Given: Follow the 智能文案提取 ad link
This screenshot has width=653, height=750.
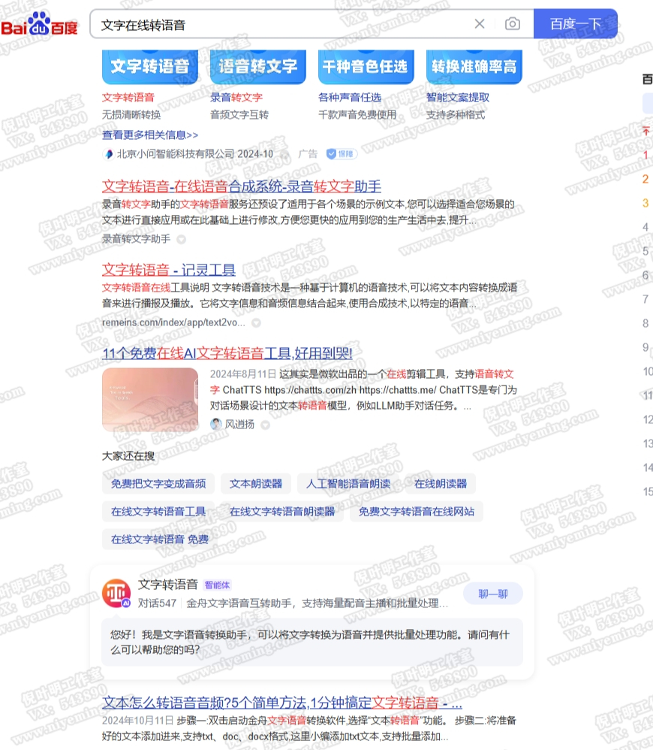Looking at the screenshot, I should pyautogui.click(x=458, y=98).
